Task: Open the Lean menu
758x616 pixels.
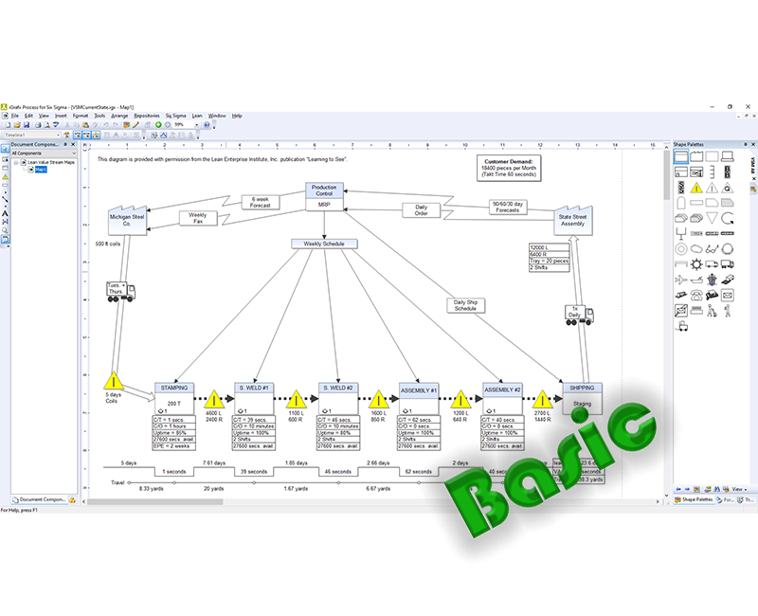Action: 197,117
